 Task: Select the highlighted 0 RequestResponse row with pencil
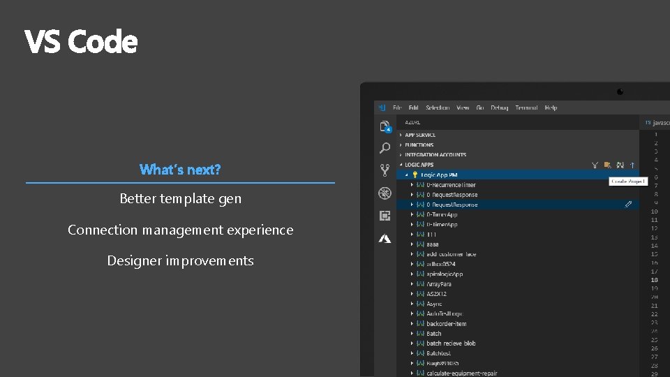[518, 205]
